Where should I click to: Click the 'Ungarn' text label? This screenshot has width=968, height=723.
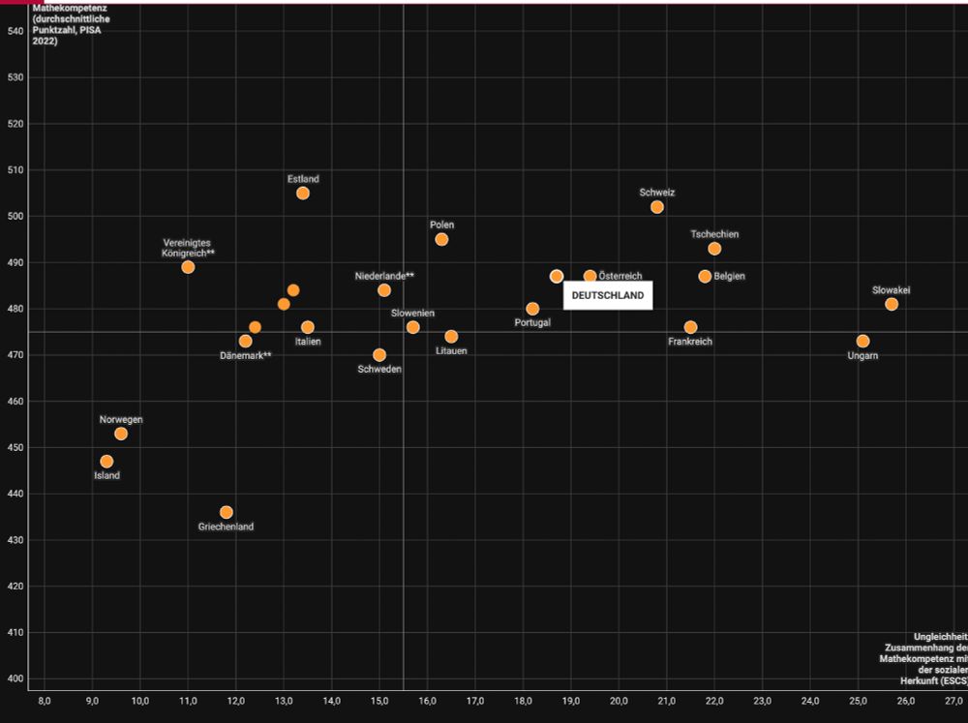tap(862, 355)
